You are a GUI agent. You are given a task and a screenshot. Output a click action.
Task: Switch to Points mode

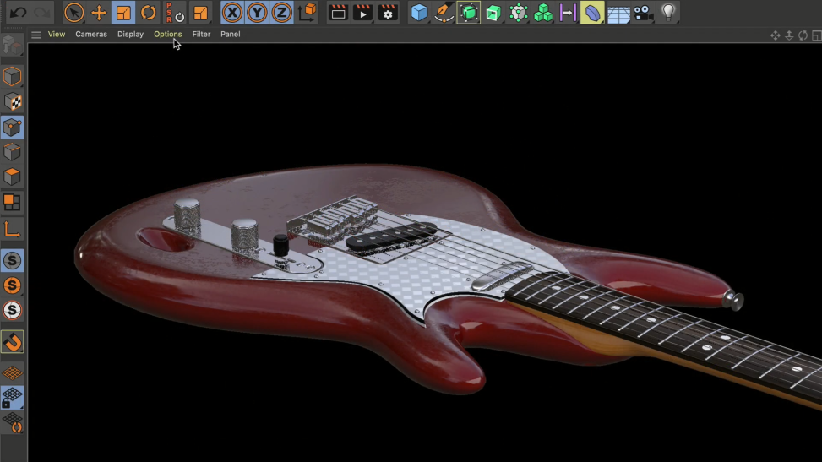click(x=12, y=127)
